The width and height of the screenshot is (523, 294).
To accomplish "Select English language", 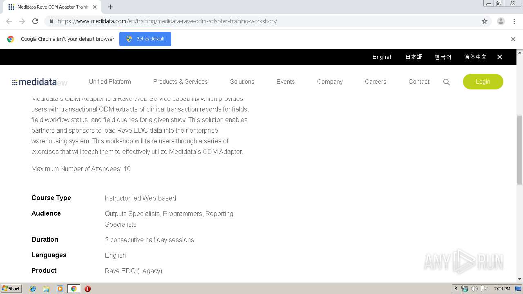I will (x=382, y=57).
